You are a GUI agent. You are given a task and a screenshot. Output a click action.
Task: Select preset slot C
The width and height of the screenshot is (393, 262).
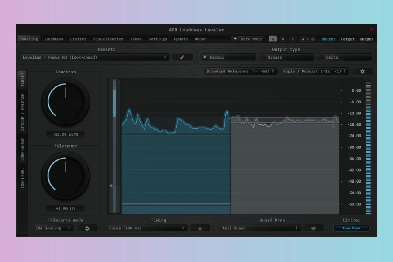(293, 39)
